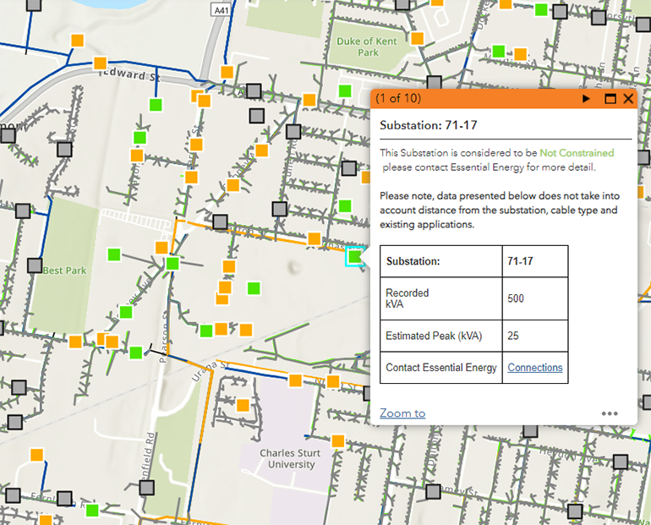Screen dimensions: 651x525
Task: Click the Charles Sturt University label
Action: point(291,458)
